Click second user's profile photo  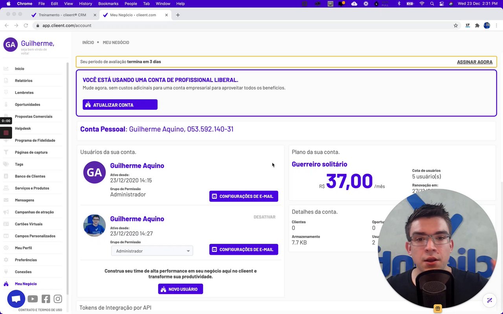pyautogui.click(x=94, y=225)
